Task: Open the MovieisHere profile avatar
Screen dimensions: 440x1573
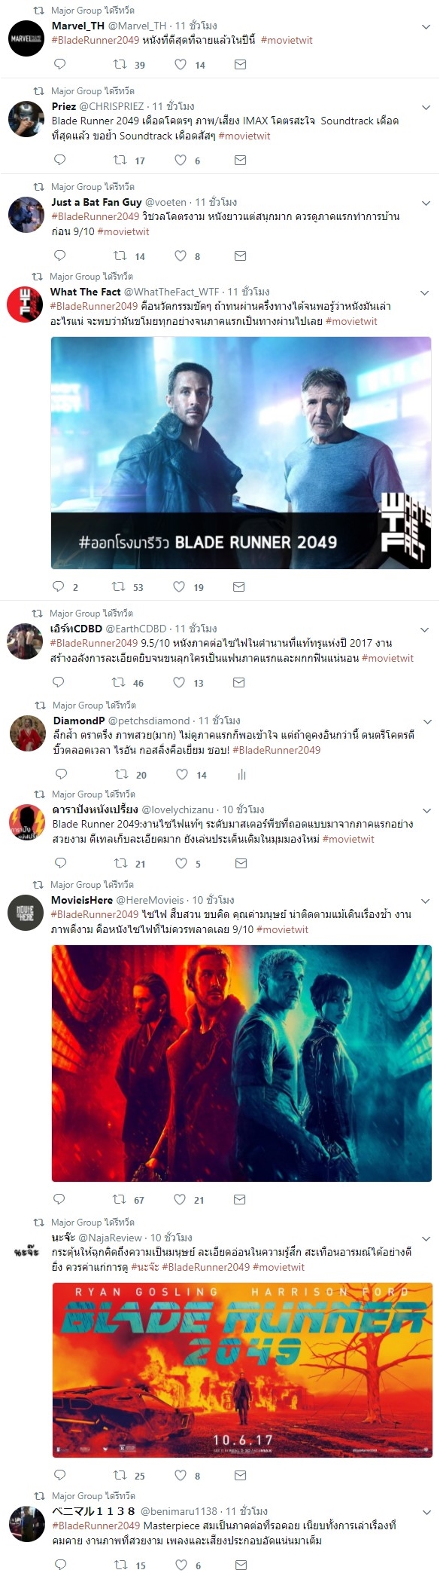Action: (x=26, y=914)
